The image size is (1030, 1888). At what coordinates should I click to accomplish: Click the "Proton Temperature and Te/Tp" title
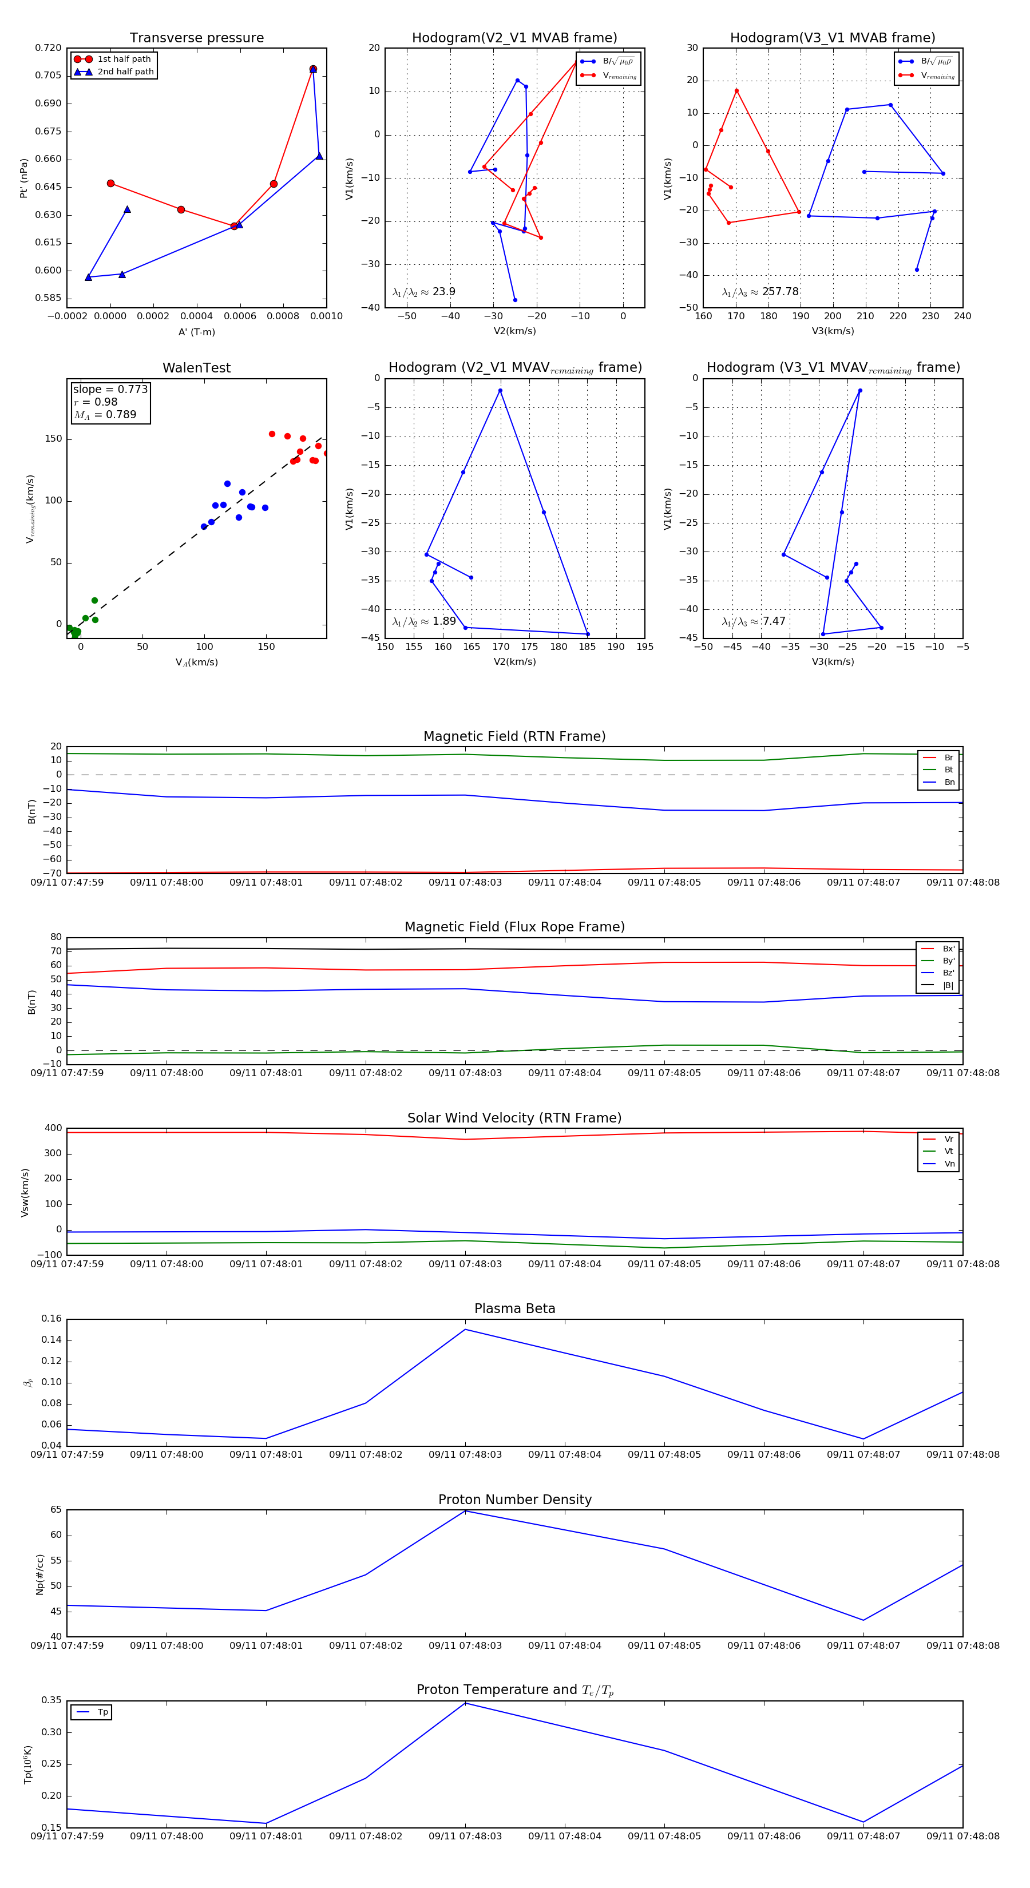click(514, 1690)
